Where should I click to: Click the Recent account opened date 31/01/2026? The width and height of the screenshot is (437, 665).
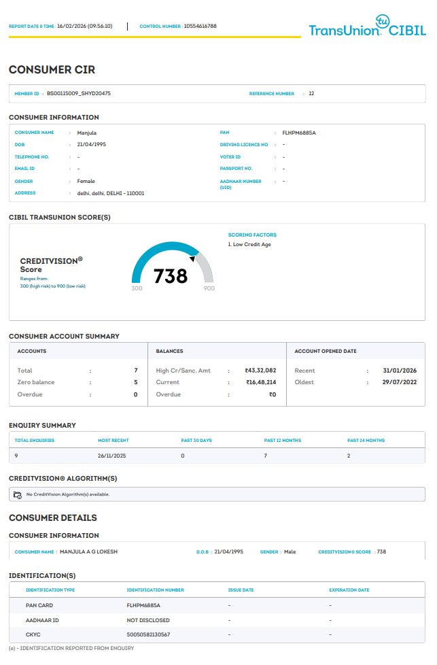pyautogui.click(x=401, y=371)
